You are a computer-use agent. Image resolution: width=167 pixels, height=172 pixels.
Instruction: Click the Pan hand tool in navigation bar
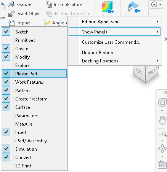point(162,120)
